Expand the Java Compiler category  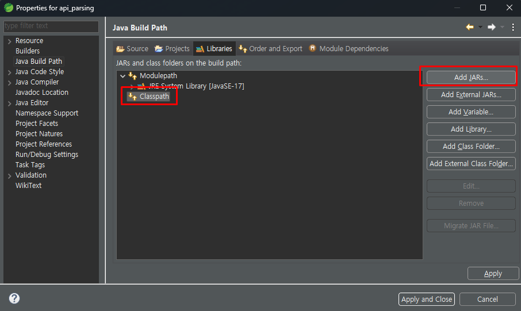pyautogui.click(x=9, y=82)
